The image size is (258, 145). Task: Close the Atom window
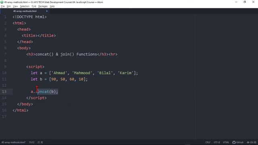coord(254,2)
